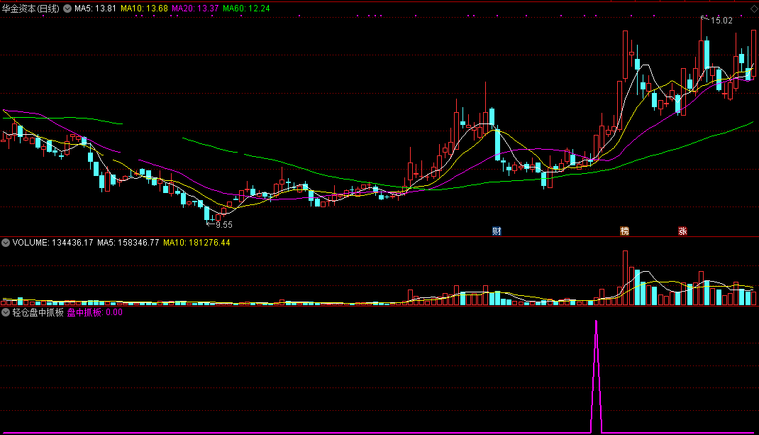The width and height of the screenshot is (759, 435).
Task: Click the 15.02 high price label
Action: pos(721,21)
